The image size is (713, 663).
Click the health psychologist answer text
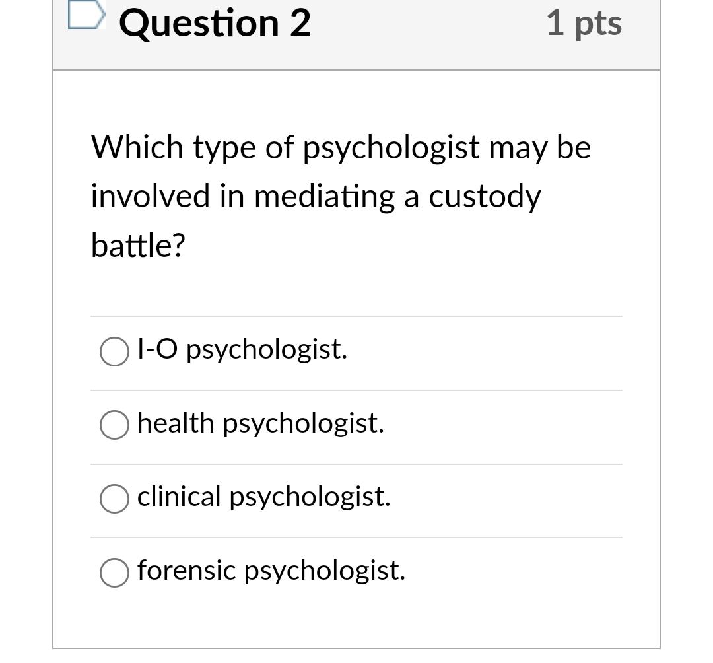[260, 423]
